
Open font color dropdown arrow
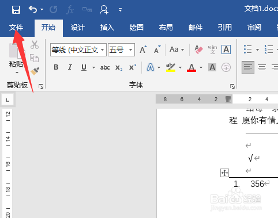[x=201, y=67]
